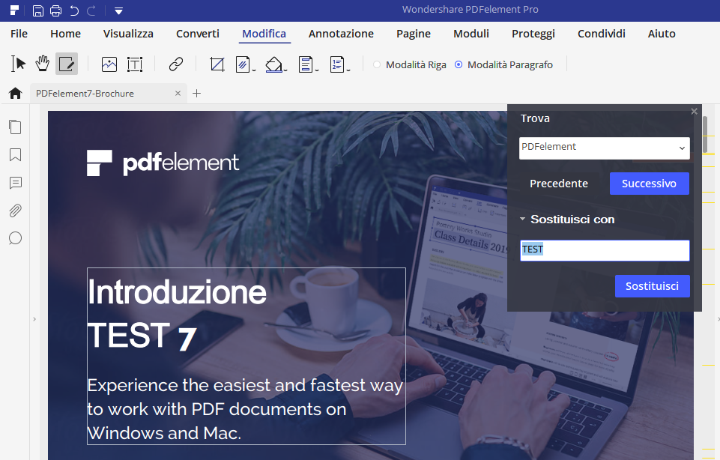Switch to the Moduli tab
Viewport: 720px width, 460px height.
click(x=471, y=34)
